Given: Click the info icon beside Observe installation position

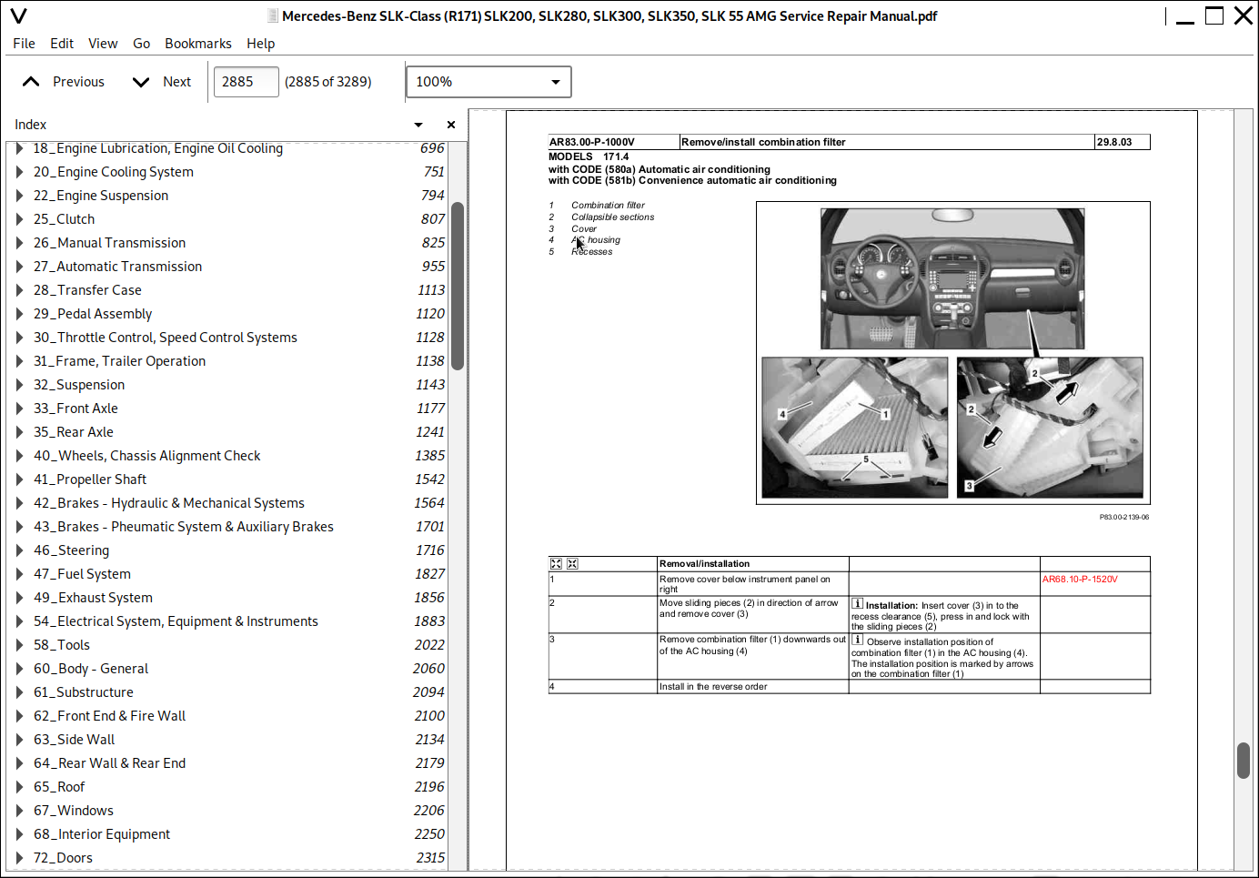Looking at the screenshot, I should (x=857, y=641).
